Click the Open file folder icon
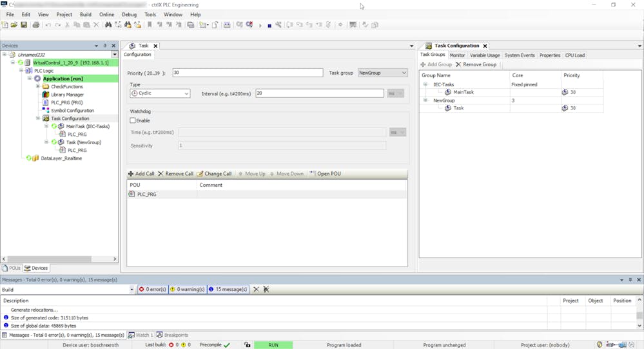 pyautogui.click(x=14, y=25)
